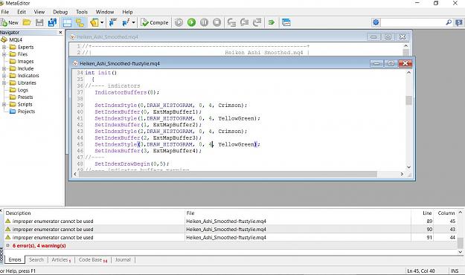
Task: Open the Debug menu
Action: click(60, 12)
